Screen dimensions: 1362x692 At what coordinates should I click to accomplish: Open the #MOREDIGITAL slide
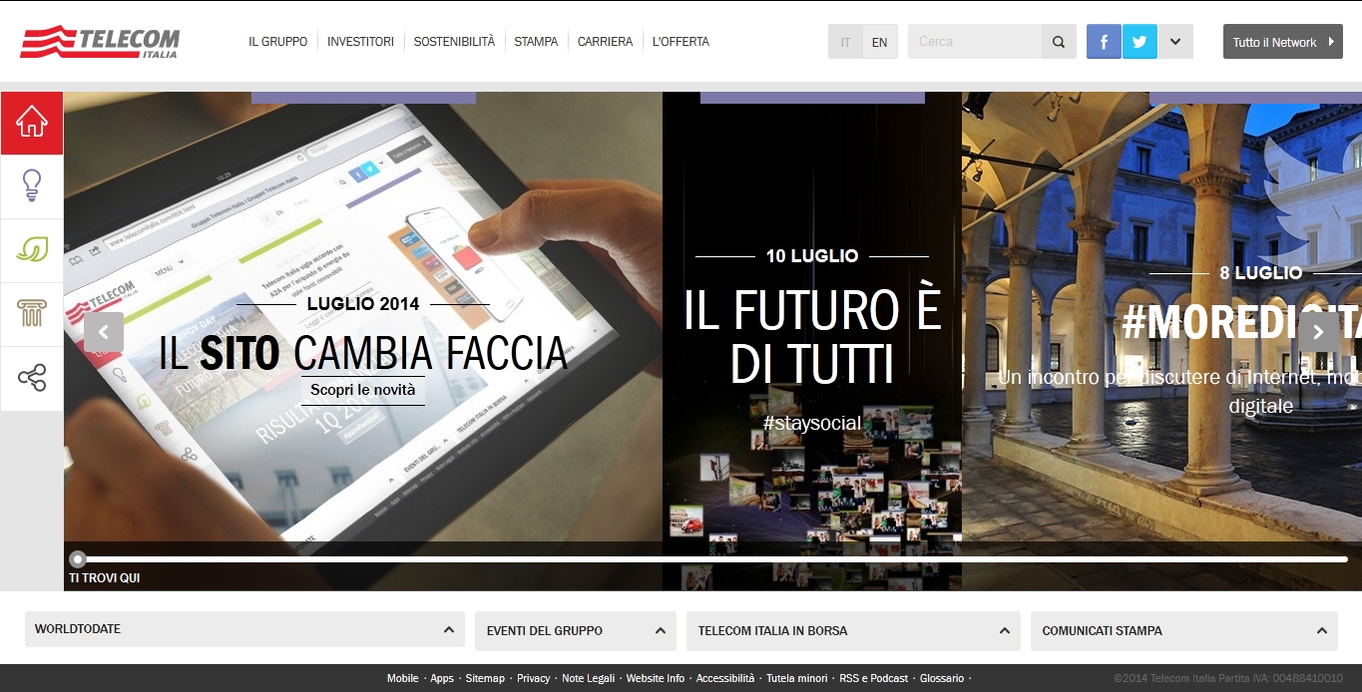(x=1241, y=323)
